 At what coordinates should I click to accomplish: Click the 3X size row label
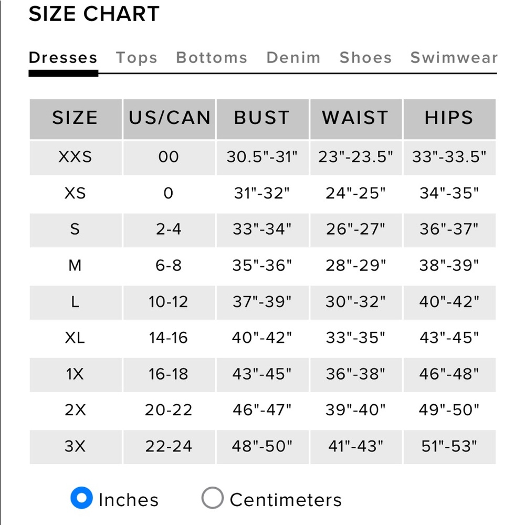75,446
